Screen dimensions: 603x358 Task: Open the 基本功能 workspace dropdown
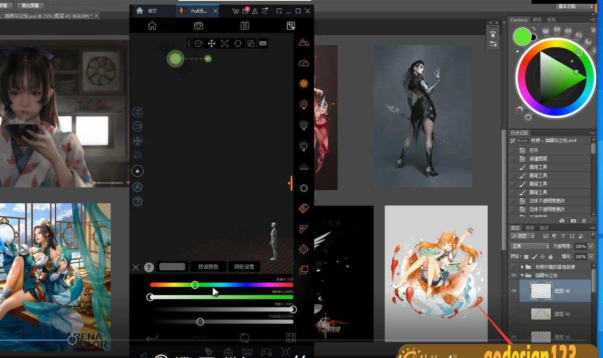pyautogui.click(x=575, y=6)
